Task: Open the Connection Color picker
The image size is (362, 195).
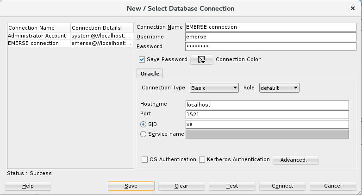Action: 201,60
